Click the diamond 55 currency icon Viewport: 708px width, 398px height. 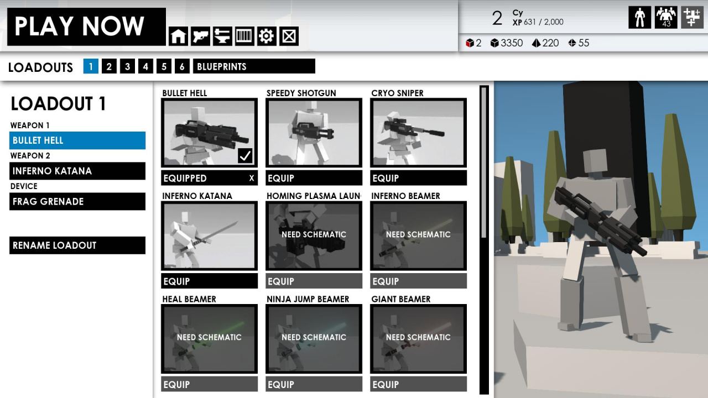point(572,43)
